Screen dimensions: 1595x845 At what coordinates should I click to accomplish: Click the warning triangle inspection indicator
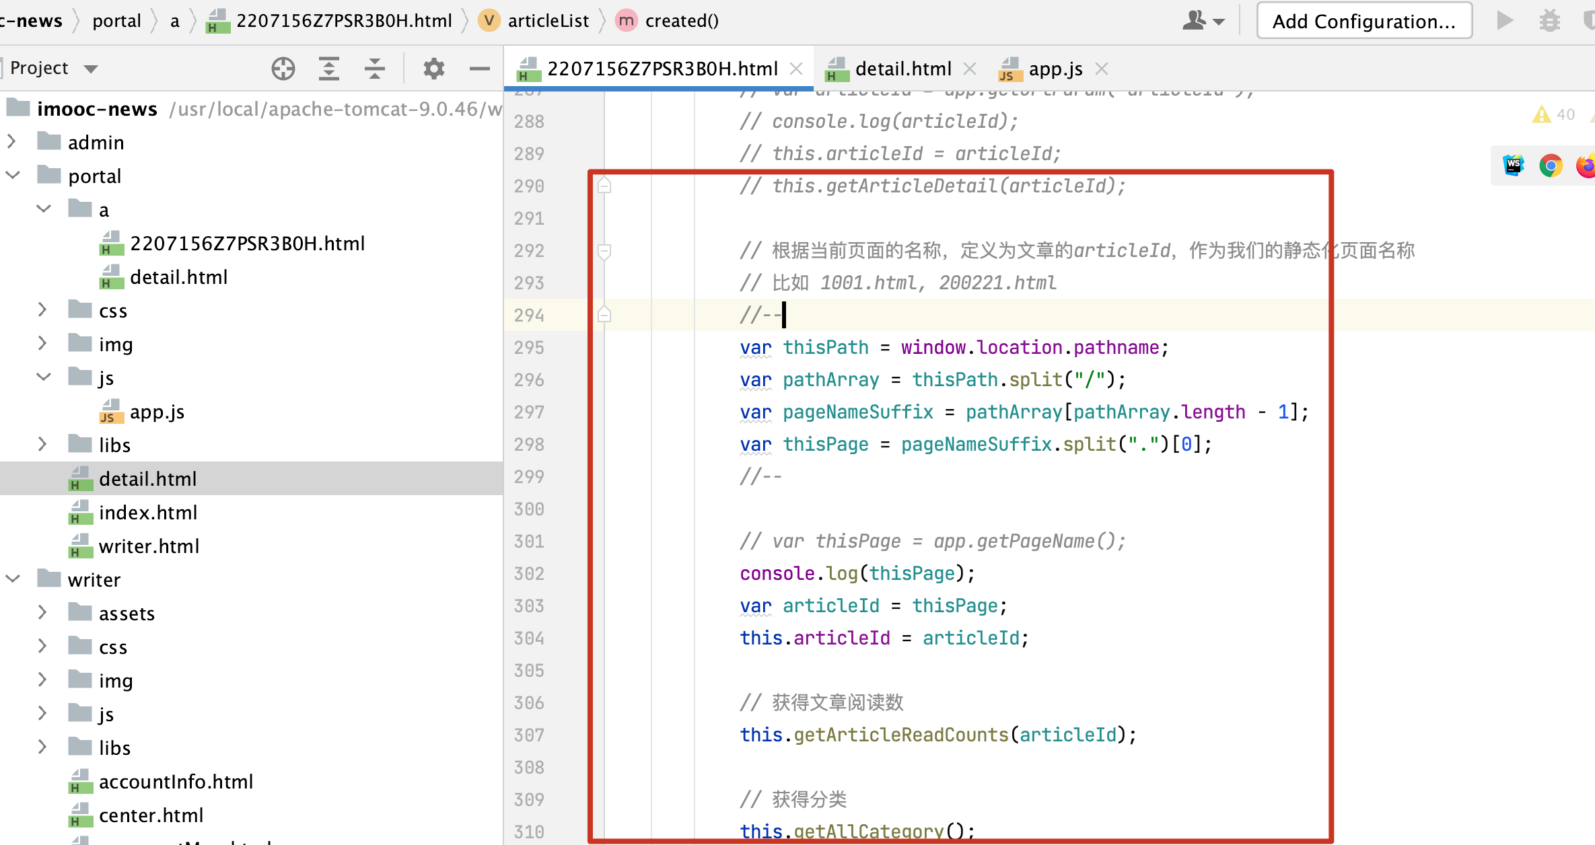point(1541,114)
